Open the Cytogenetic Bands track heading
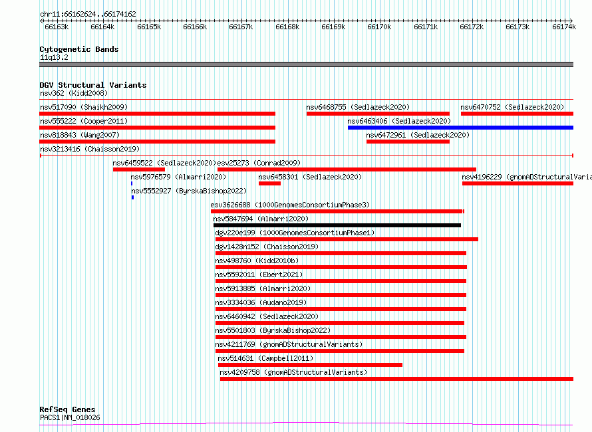The height and width of the screenshot is (432, 592). tap(79, 49)
